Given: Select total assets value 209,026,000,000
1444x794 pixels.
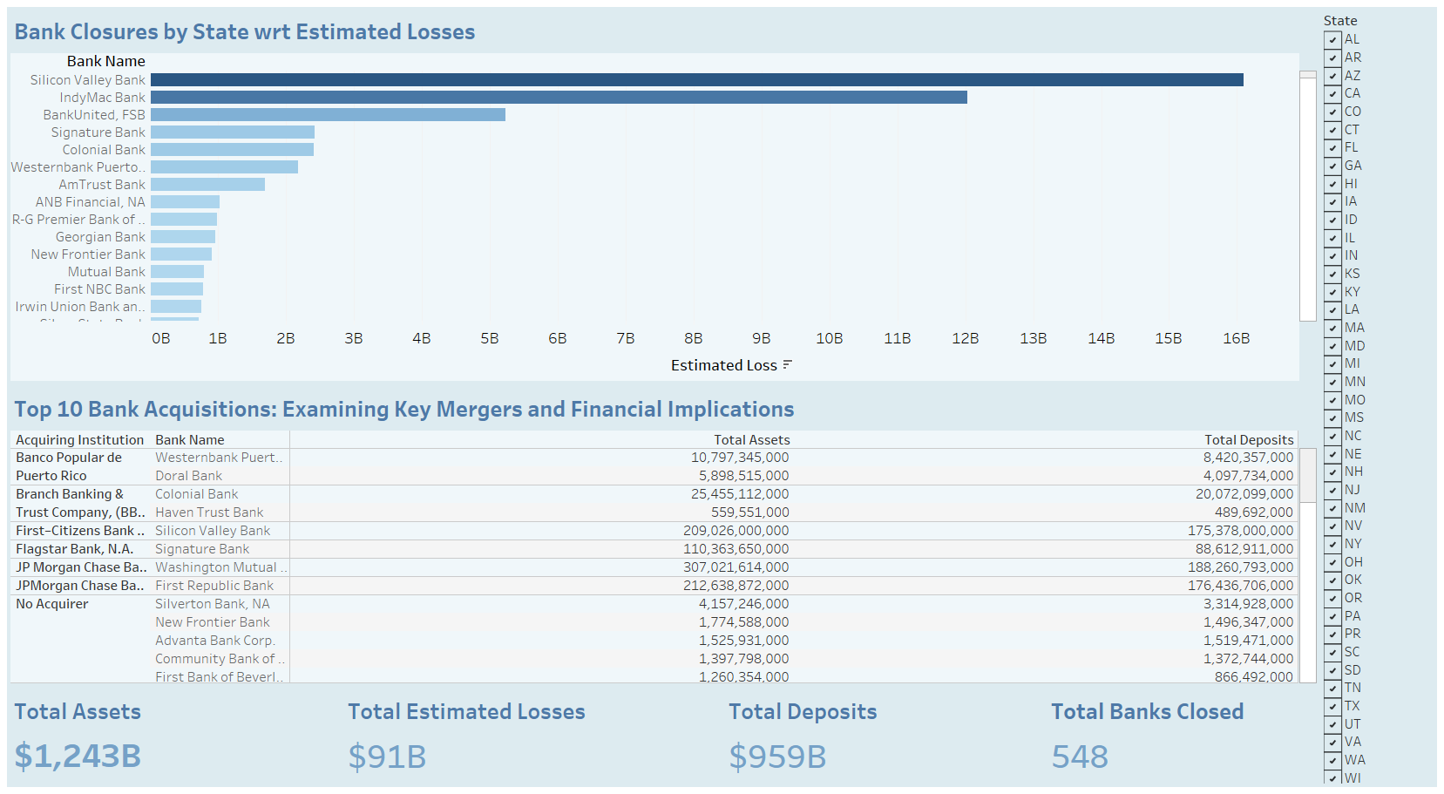Looking at the screenshot, I should click(736, 531).
